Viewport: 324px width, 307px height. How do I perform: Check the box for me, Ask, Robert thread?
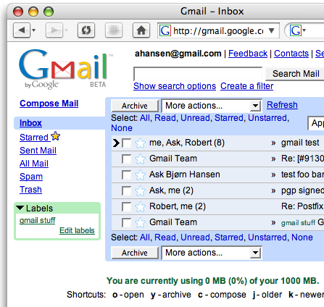click(127, 143)
